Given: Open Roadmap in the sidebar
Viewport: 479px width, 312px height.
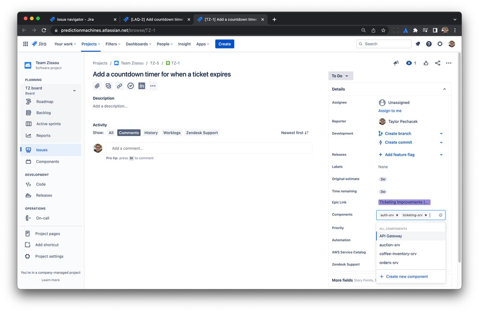Looking at the screenshot, I should [x=45, y=102].
